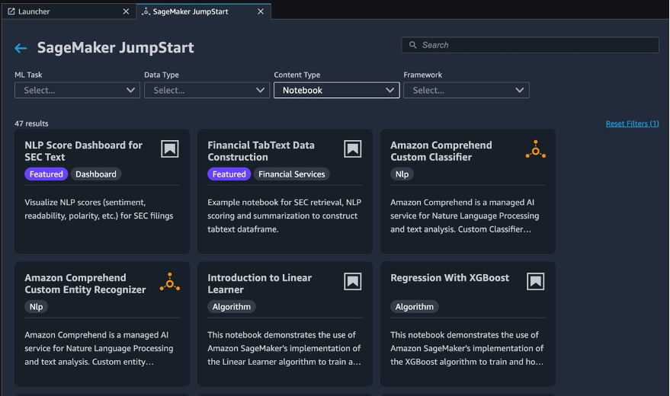The height and width of the screenshot is (396, 670).
Task: Click XGBoost algorithm description text
Action: pyautogui.click(x=466, y=348)
